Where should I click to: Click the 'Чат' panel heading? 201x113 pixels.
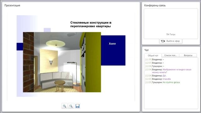[147, 50]
